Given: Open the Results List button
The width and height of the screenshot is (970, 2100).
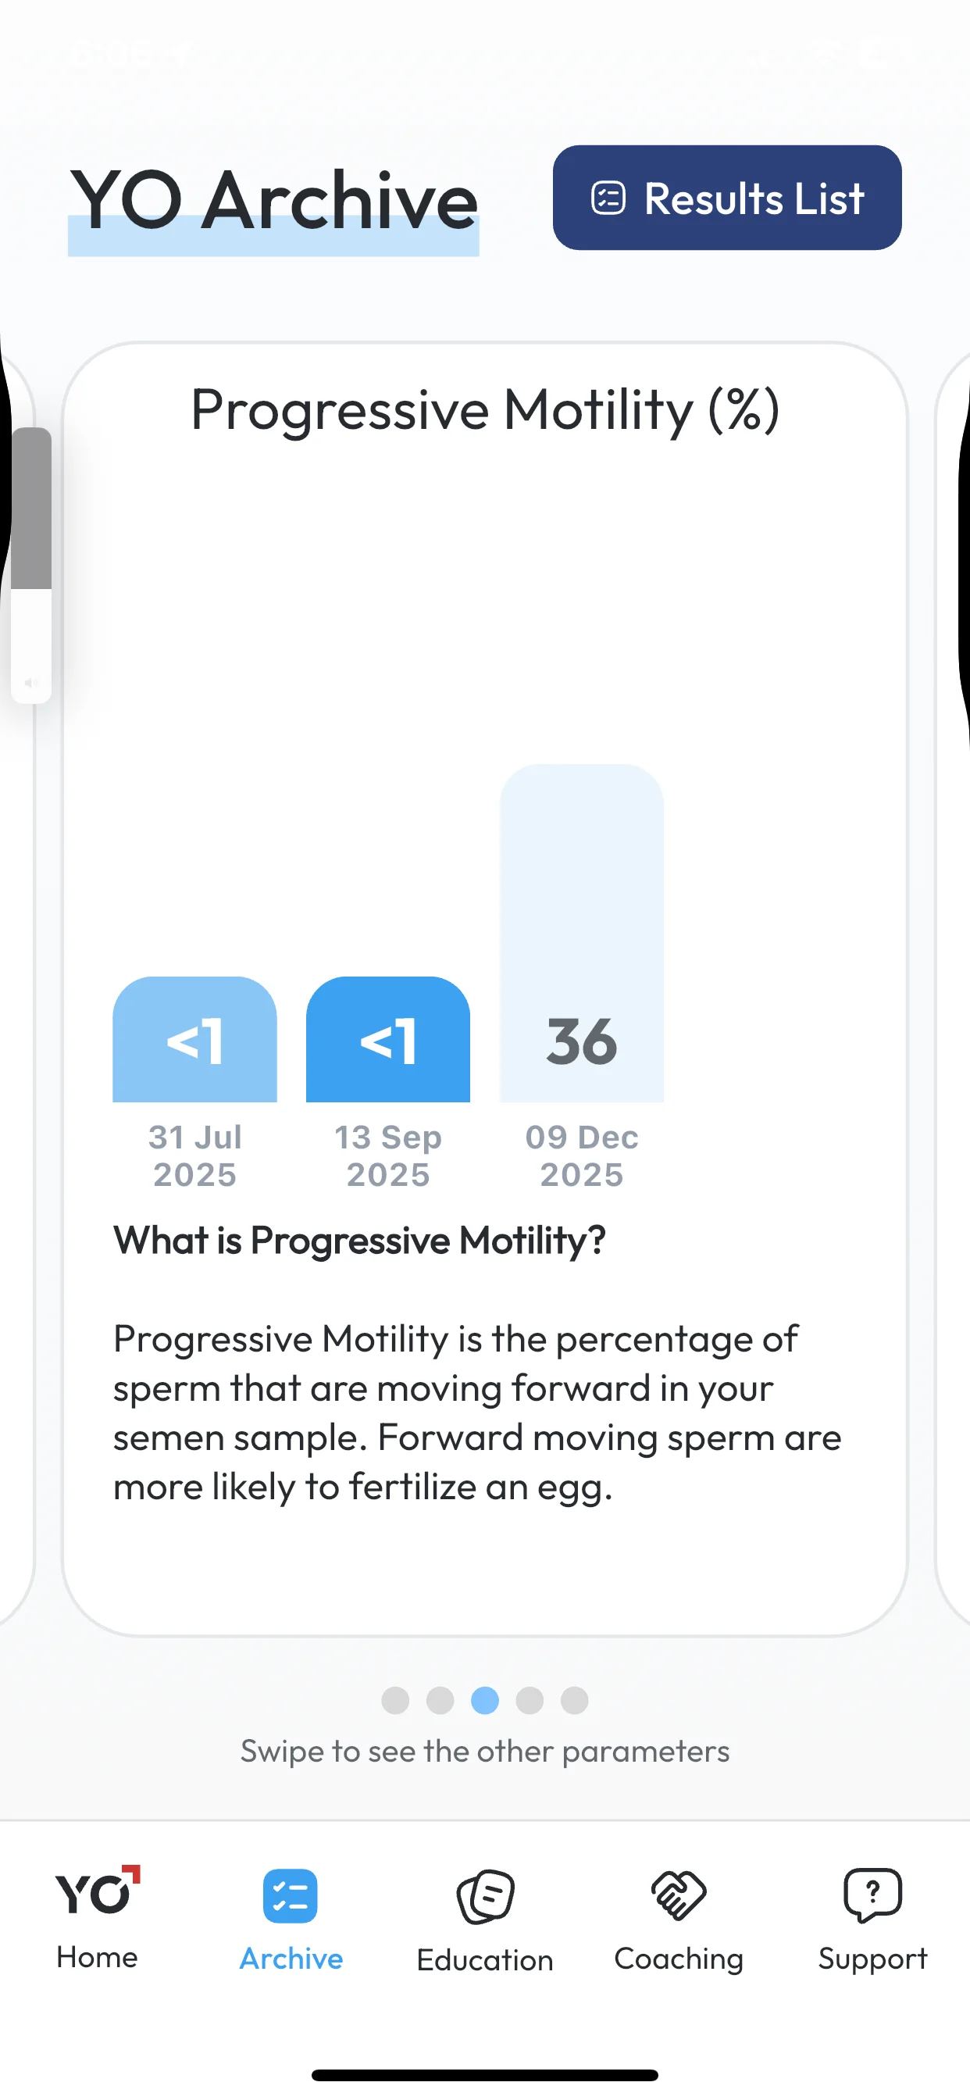Looking at the screenshot, I should (727, 198).
